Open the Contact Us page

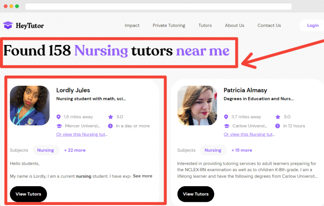tap(269, 25)
